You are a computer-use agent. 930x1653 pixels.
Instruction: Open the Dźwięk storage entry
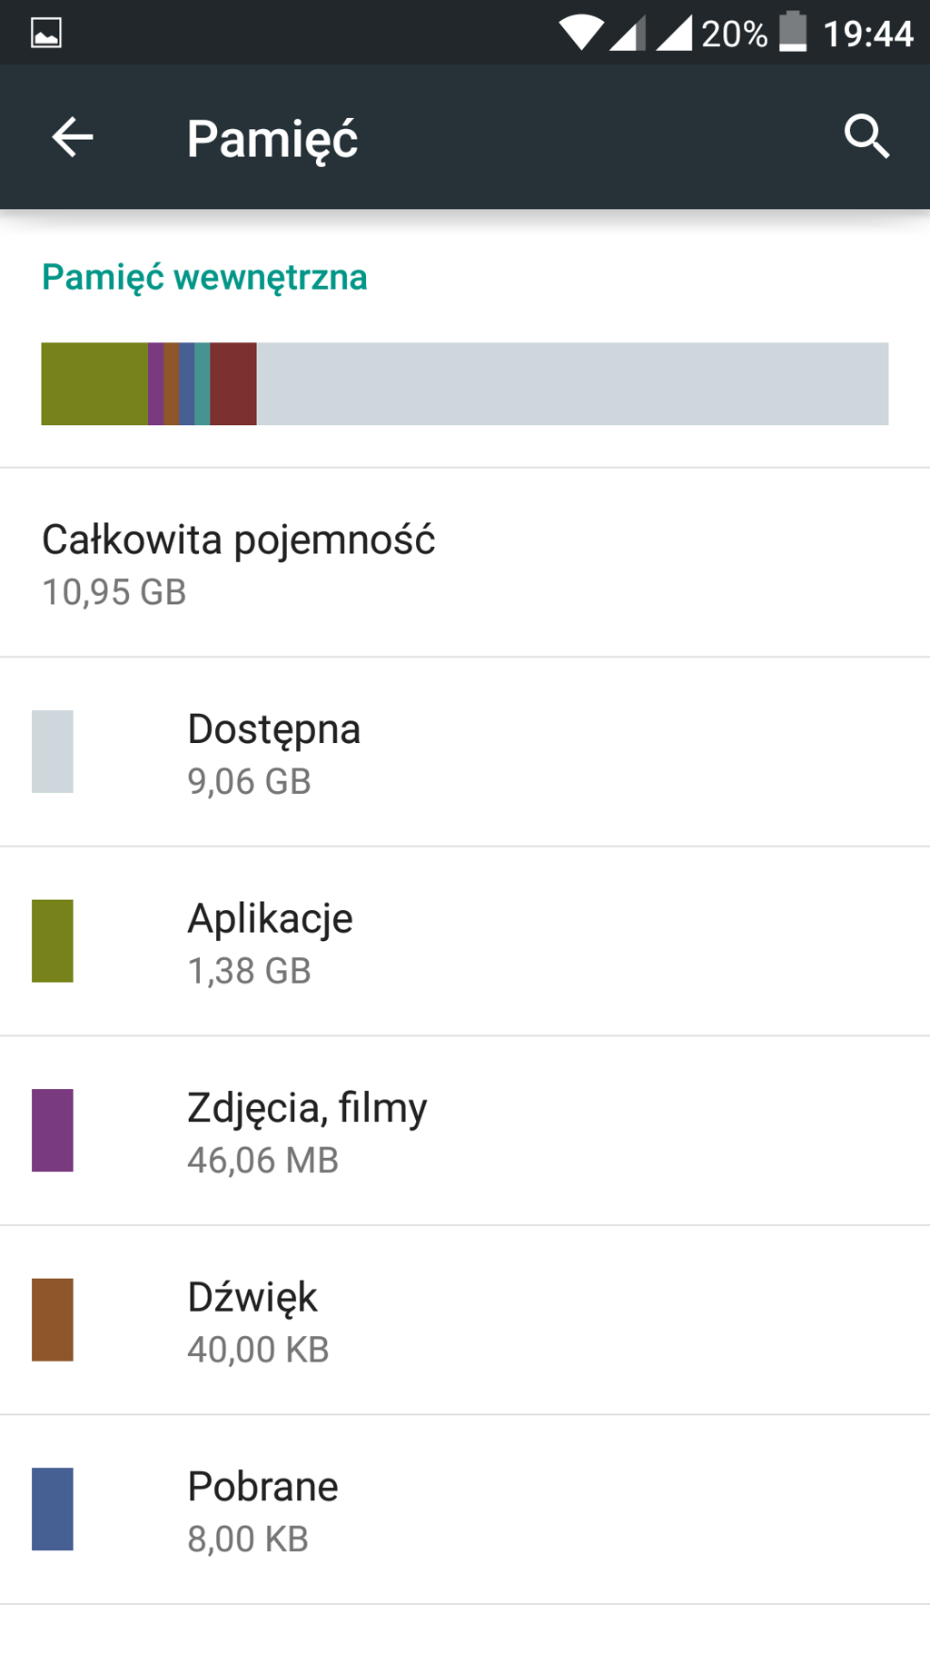(x=465, y=1321)
